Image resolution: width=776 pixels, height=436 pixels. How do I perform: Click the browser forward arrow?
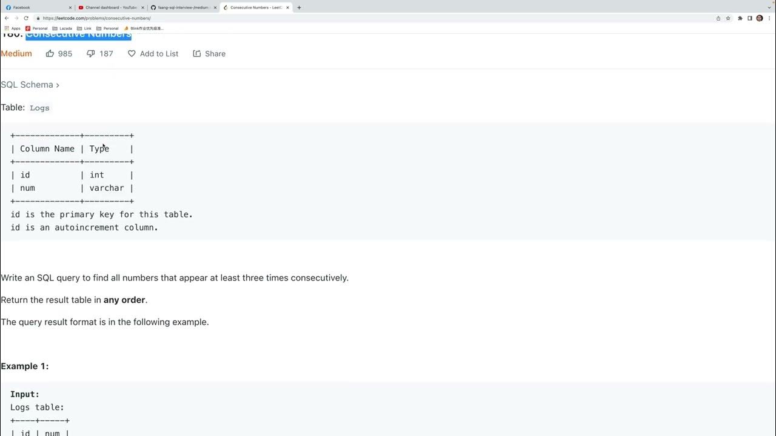point(16,18)
